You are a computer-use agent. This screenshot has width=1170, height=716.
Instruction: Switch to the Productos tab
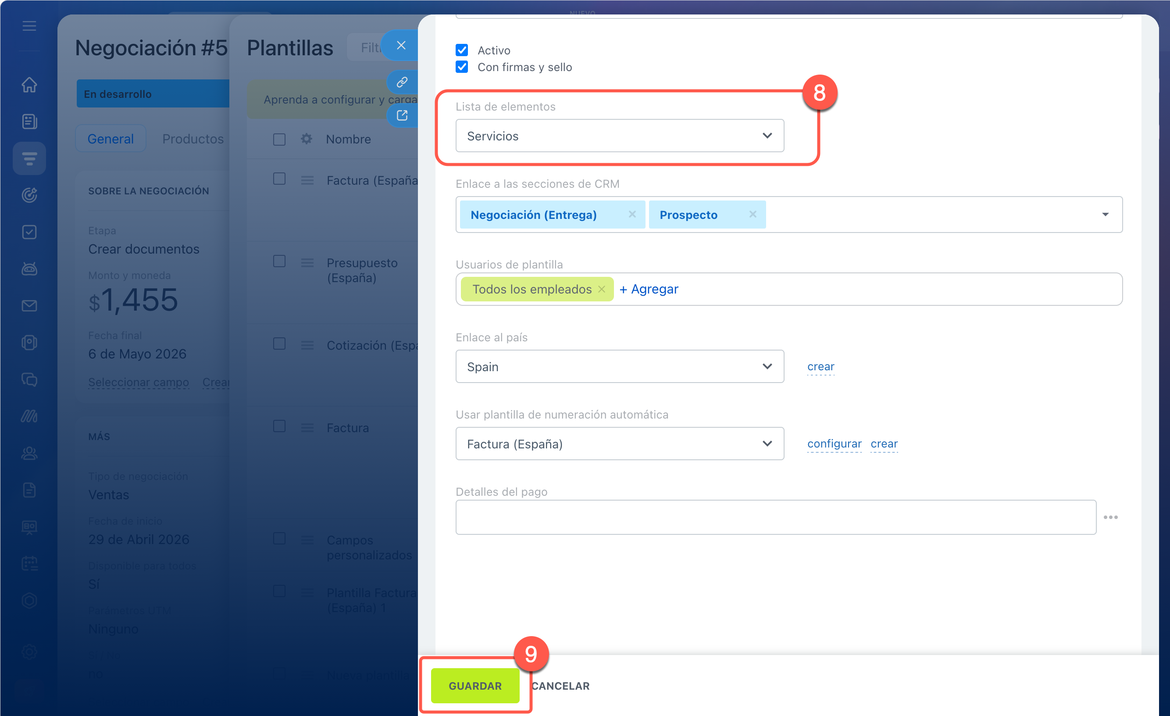[x=193, y=139]
